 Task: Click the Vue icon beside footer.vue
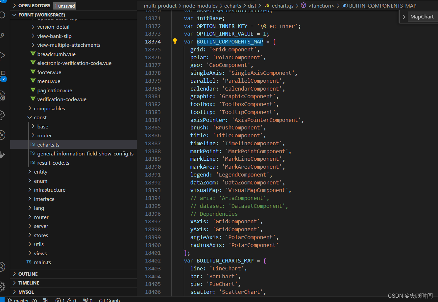click(33, 72)
